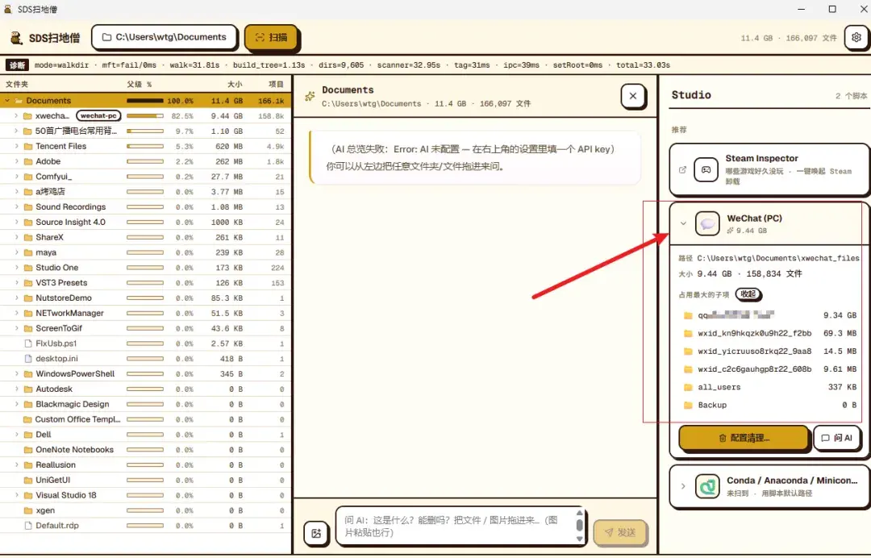Select the Comfyui_ folder row

pyautogui.click(x=145, y=177)
